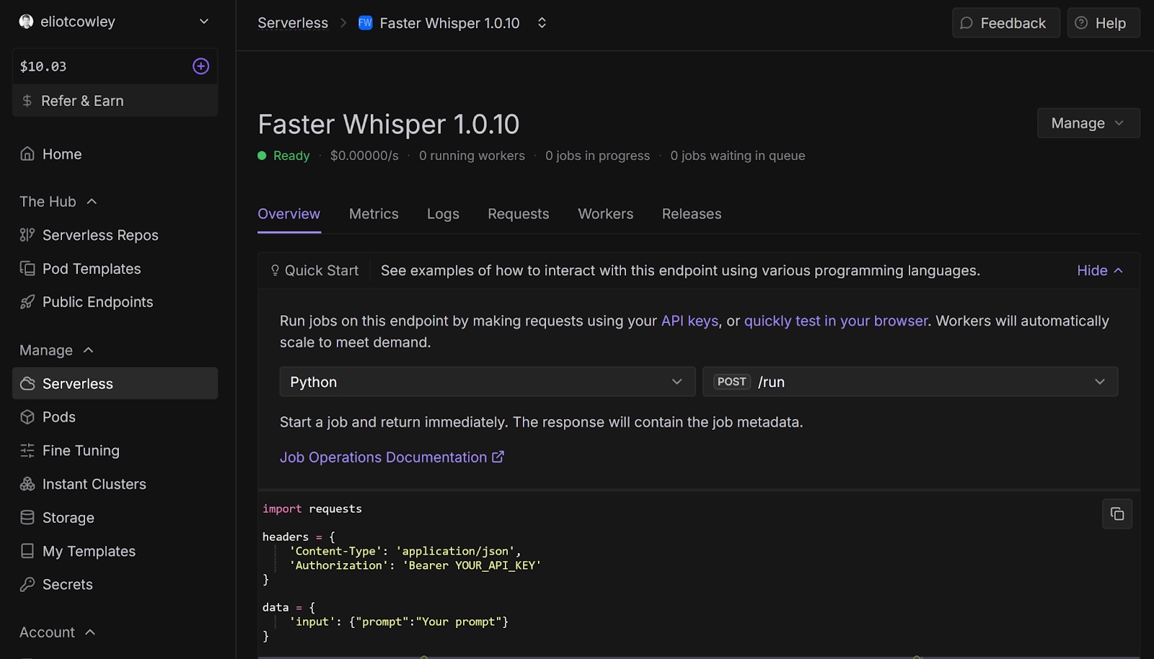Click the 0 jobs waiting in queue text
The width and height of the screenshot is (1154, 659).
(738, 156)
